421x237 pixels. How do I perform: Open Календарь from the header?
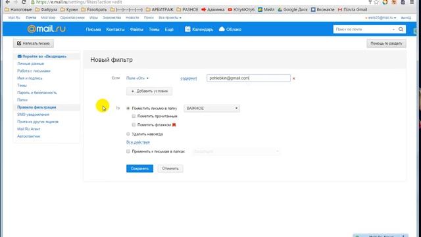[199, 29]
